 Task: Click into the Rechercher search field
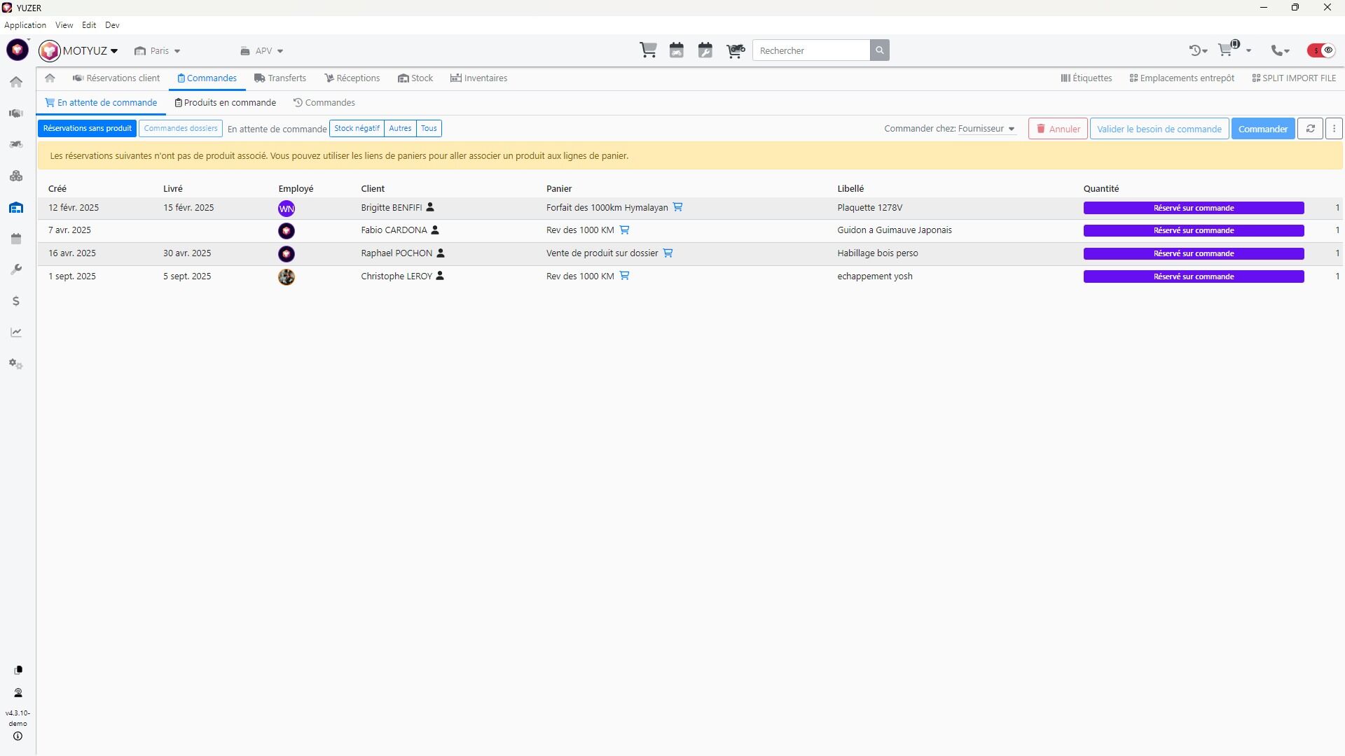(x=811, y=50)
